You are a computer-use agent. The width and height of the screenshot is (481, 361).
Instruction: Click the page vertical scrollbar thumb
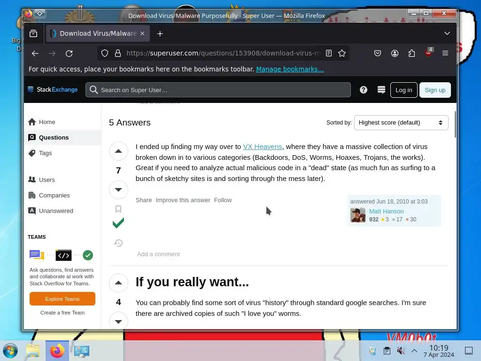coord(455,124)
